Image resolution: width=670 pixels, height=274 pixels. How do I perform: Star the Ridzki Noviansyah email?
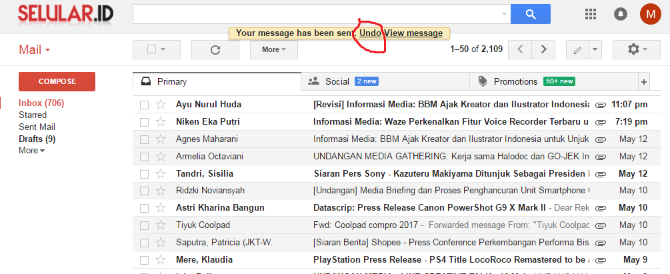(161, 191)
